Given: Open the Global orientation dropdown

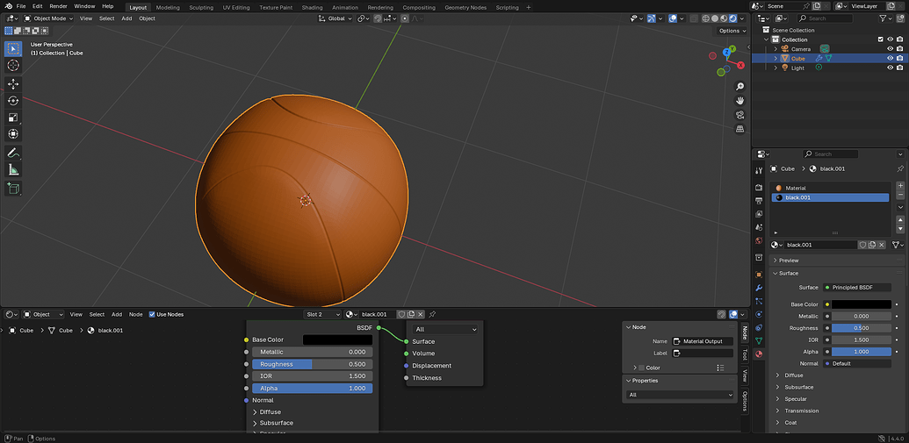Looking at the screenshot, I should pyautogui.click(x=335, y=18).
